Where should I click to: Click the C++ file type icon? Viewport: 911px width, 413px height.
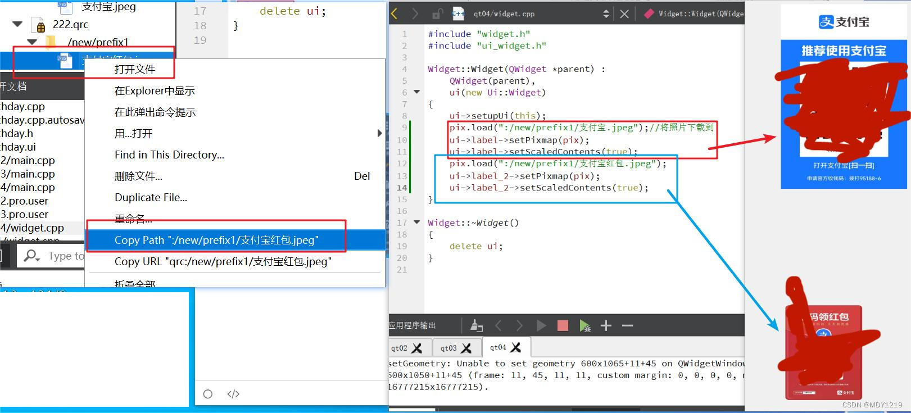458,13
